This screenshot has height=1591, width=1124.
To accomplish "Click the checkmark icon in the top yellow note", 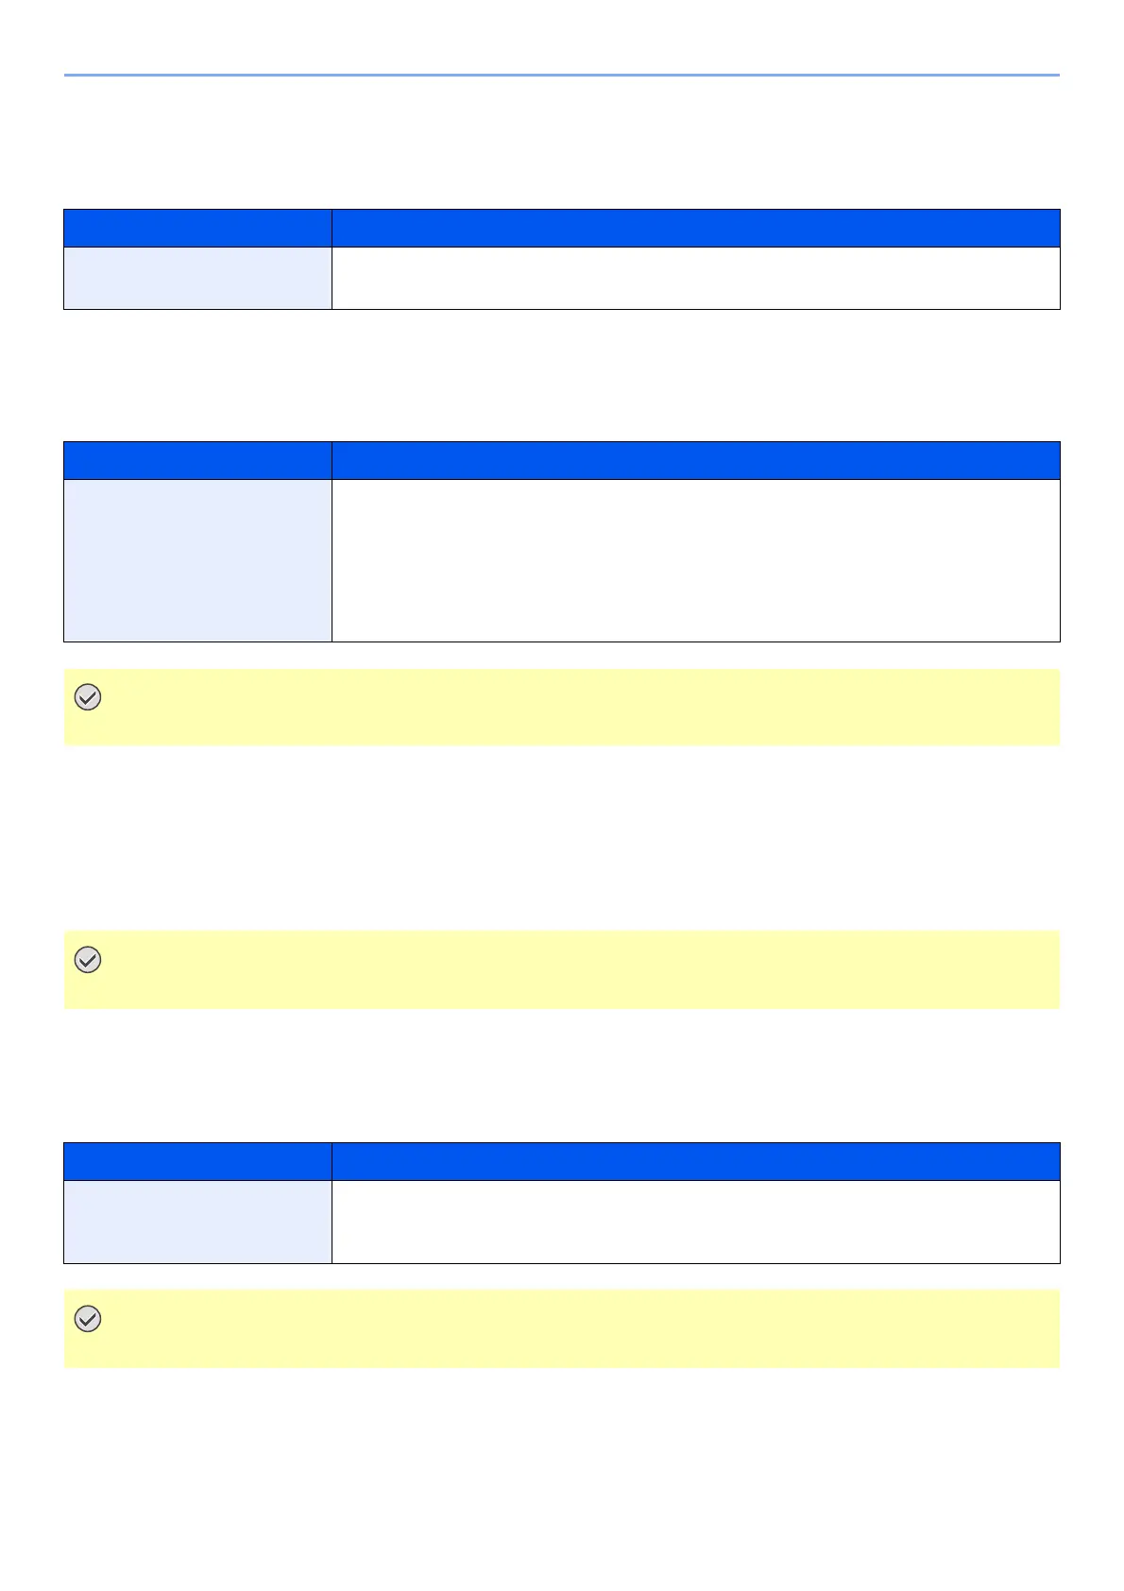I will (x=88, y=698).
